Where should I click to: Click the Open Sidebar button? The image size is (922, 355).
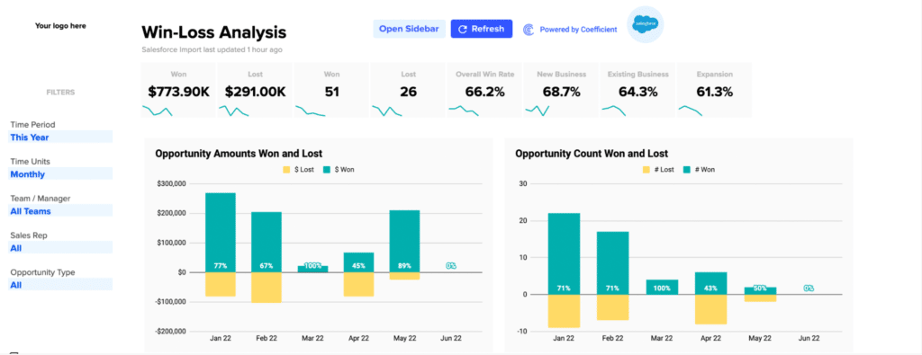tap(409, 29)
